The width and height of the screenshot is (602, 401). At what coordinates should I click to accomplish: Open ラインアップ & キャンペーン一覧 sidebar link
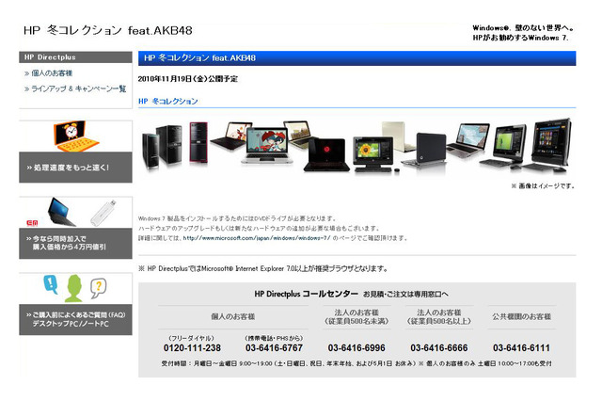pos(78,89)
